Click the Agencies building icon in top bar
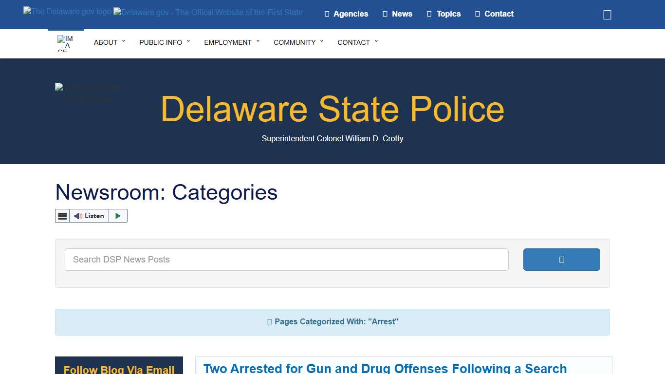This screenshot has height=374, width=665. point(326,14)
